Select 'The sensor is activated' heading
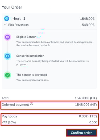Screen dimensions: 100x140 coord(32,75)
